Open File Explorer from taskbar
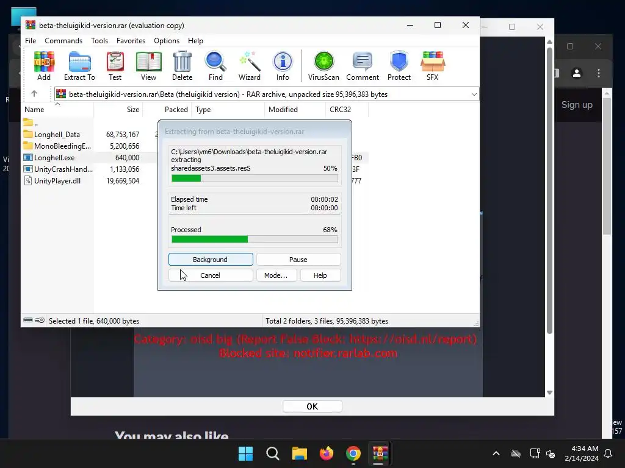The height and width of the screenshot is (468, 625). [x=299, y=453]
